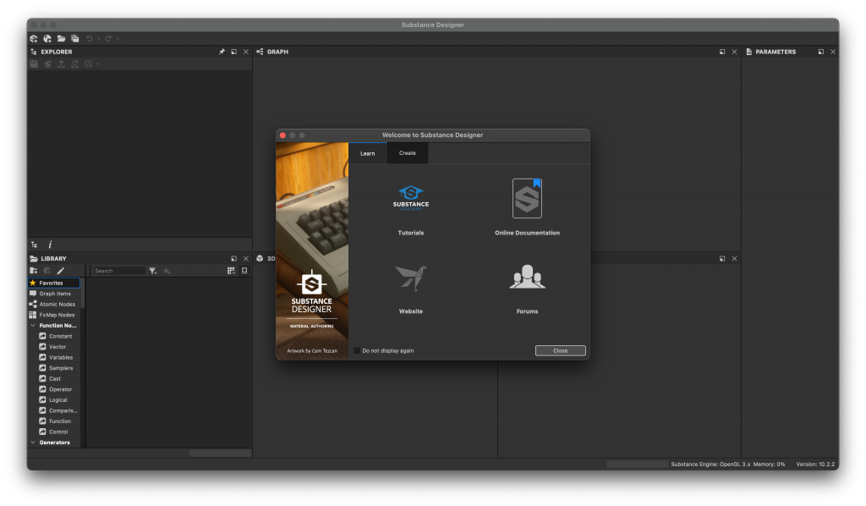Viewport: 866px width, 506px height.
Task: Open the Website link
Action: point(411,289)
